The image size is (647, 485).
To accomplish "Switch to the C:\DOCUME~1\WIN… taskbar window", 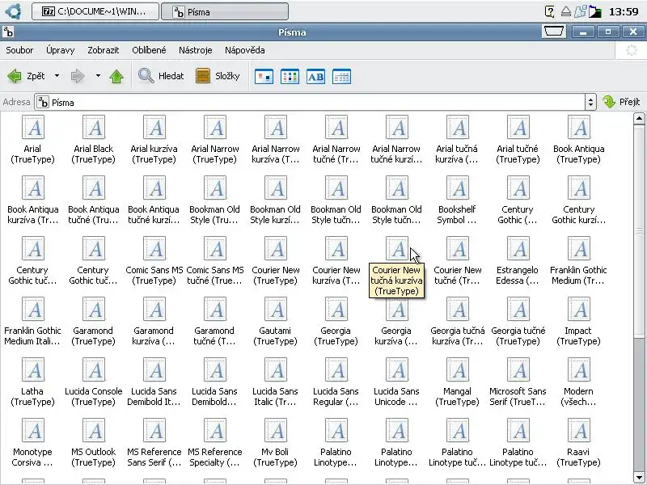I will 95,11.
